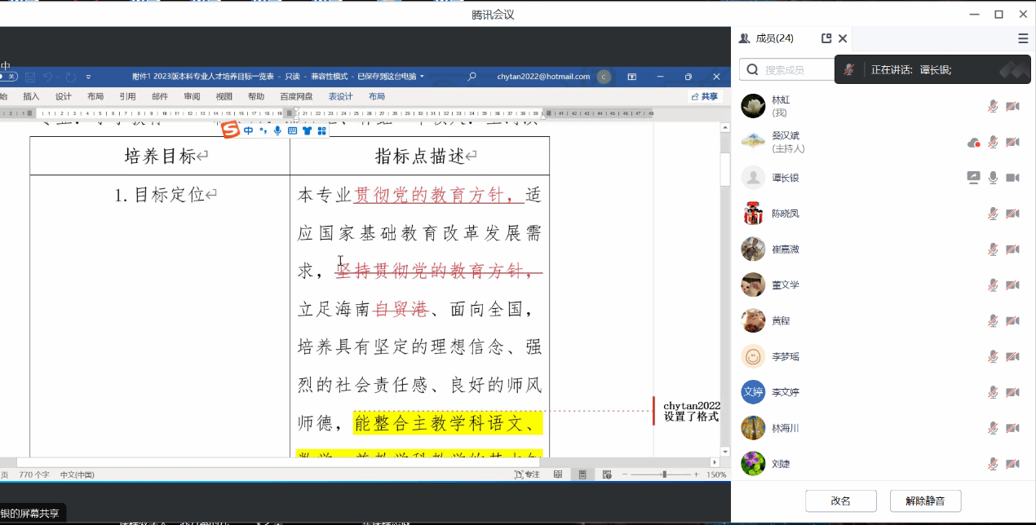
Task: Click screen sharing icon next to 谭长银
Action: click(x=973, y=178)
